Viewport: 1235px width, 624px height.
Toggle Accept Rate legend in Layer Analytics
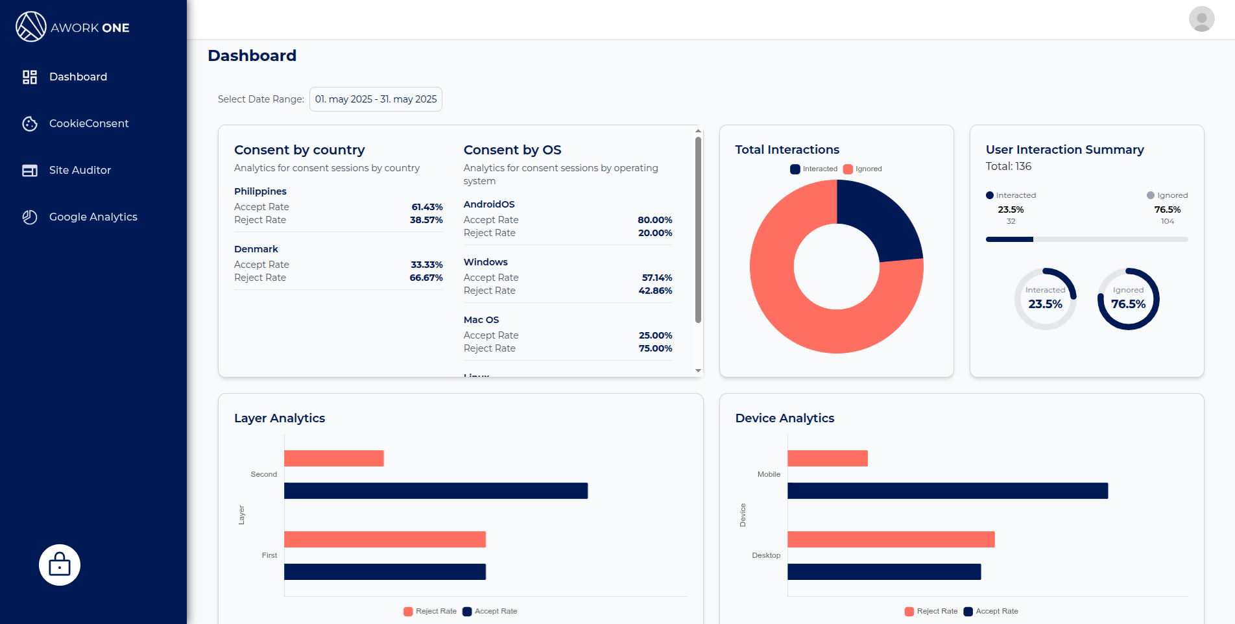[x=490, y=612]
